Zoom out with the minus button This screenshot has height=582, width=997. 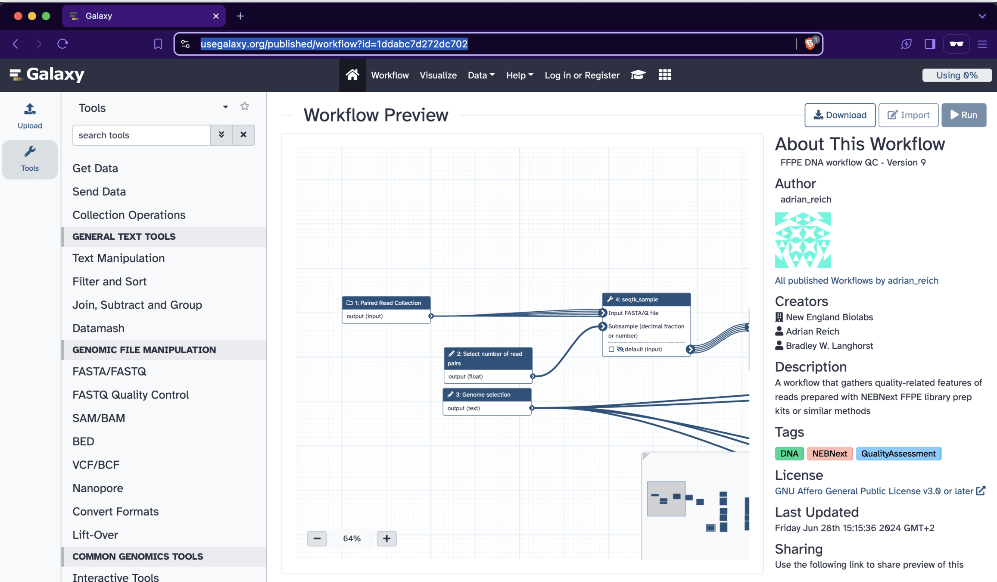pyautogui.click(x=317, y=538)
